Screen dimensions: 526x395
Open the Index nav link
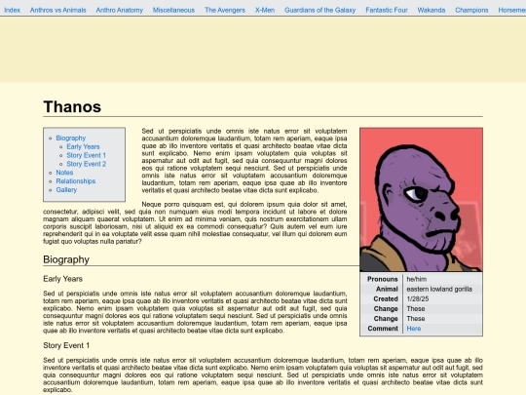click(12, 10)
